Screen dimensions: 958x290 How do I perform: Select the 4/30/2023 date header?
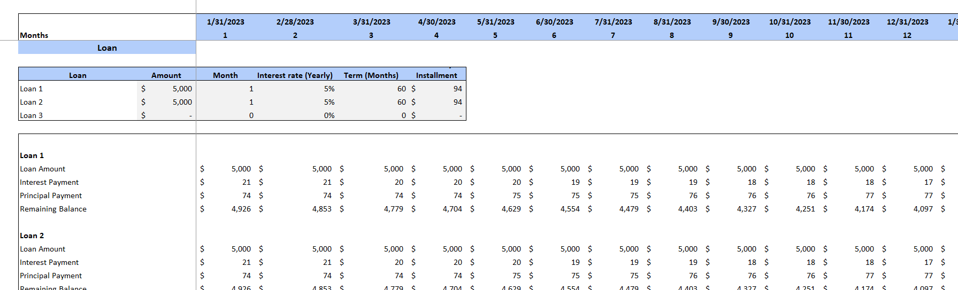437,22
